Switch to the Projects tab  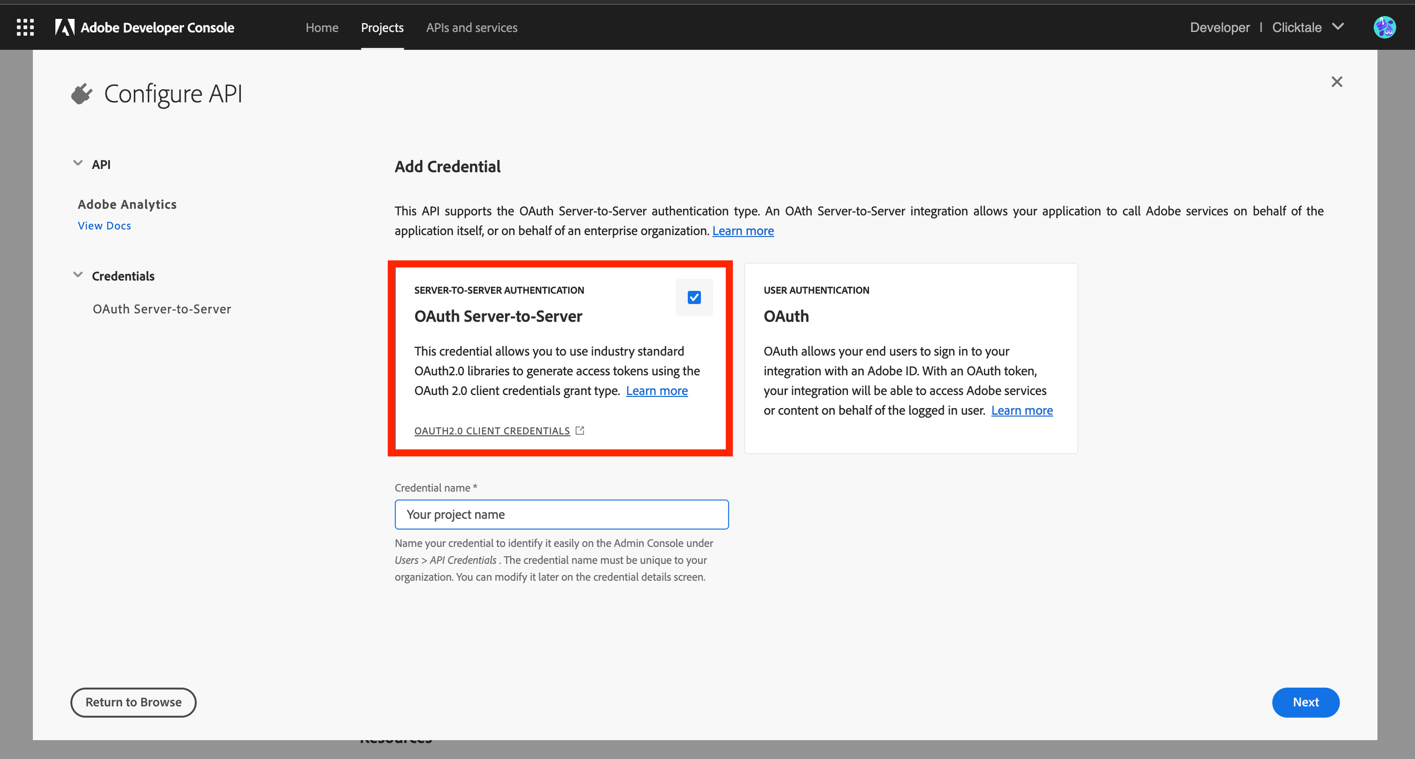382,28
